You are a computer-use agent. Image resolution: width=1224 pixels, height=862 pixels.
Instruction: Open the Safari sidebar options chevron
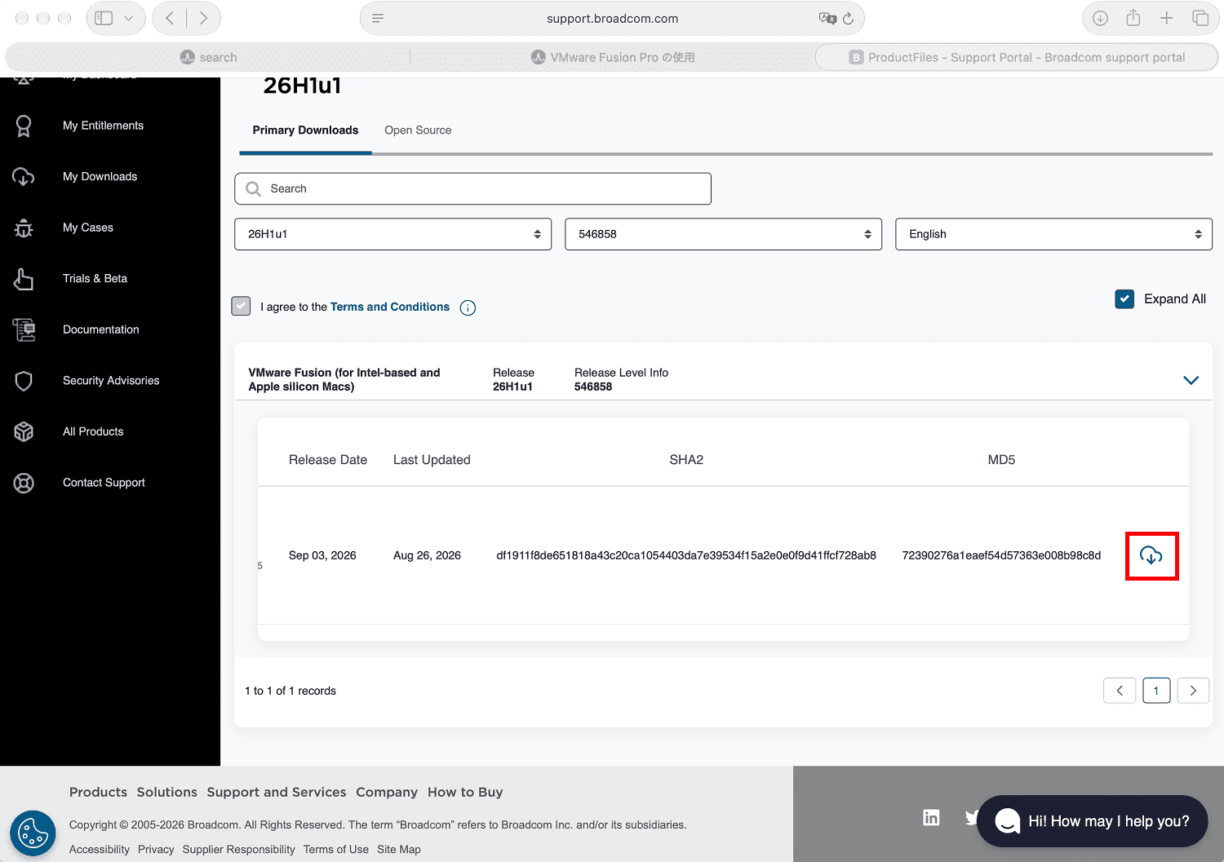point(128,18)
